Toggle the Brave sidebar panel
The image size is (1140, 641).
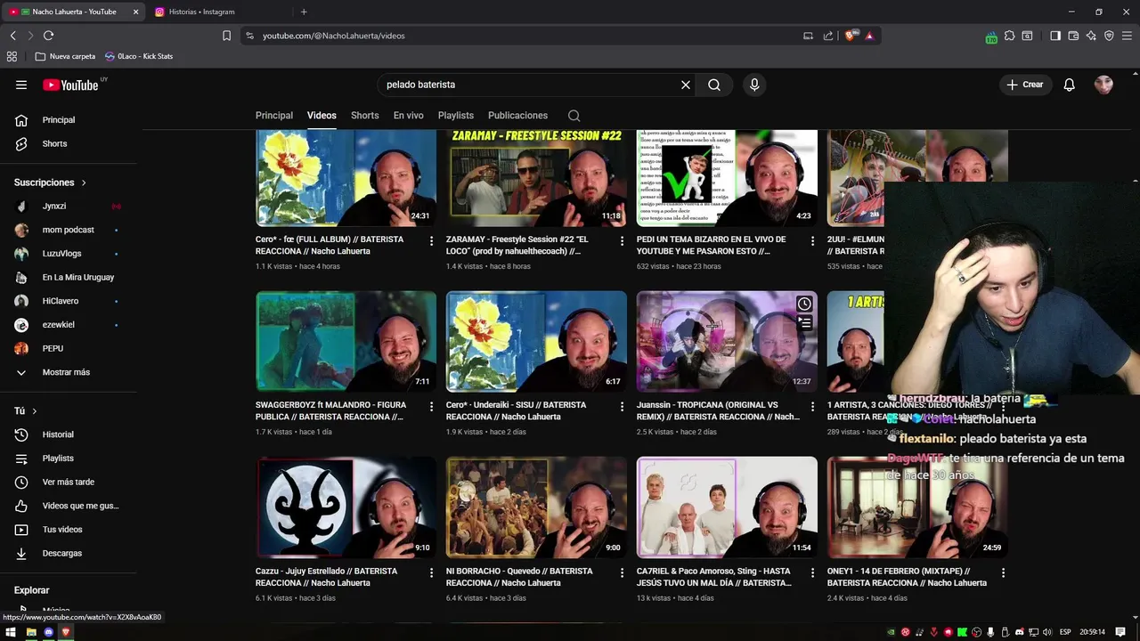(1054, 36)
